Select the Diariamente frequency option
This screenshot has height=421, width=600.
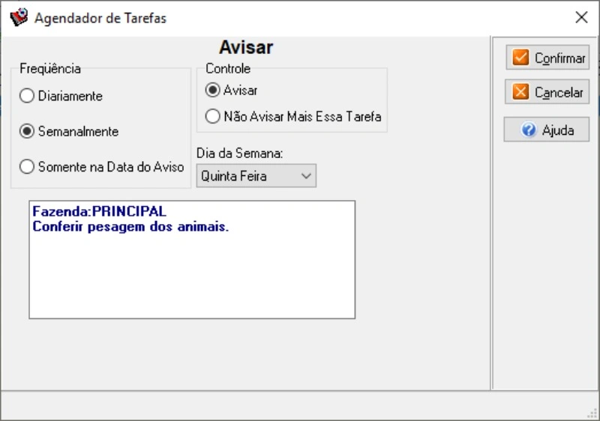coord(27,96)
